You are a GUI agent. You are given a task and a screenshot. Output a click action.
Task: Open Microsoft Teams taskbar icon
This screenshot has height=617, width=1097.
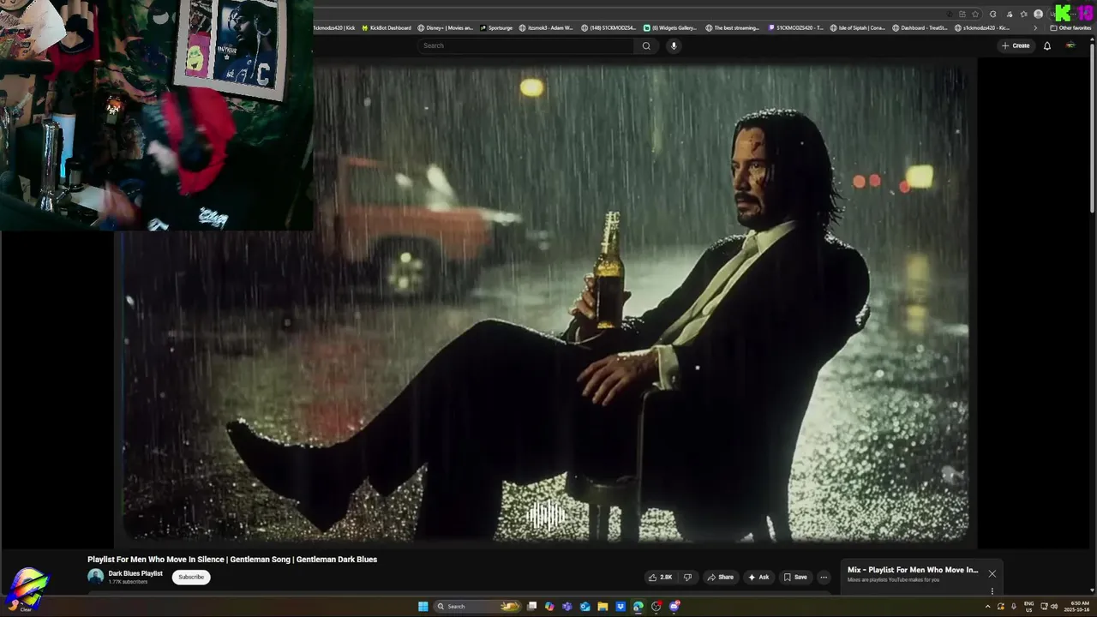pyautogui.click(x=567, y=606)
